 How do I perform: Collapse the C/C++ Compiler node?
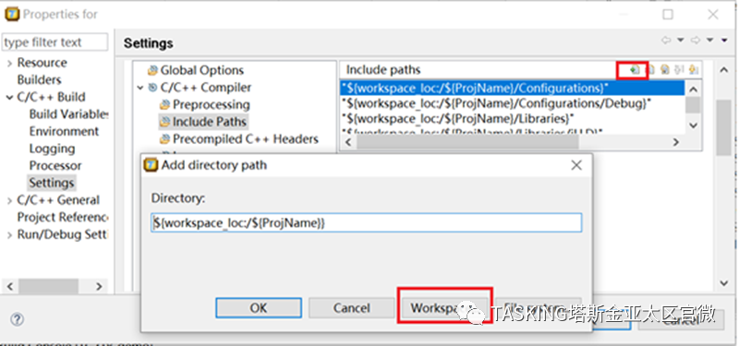pos(140,88)
